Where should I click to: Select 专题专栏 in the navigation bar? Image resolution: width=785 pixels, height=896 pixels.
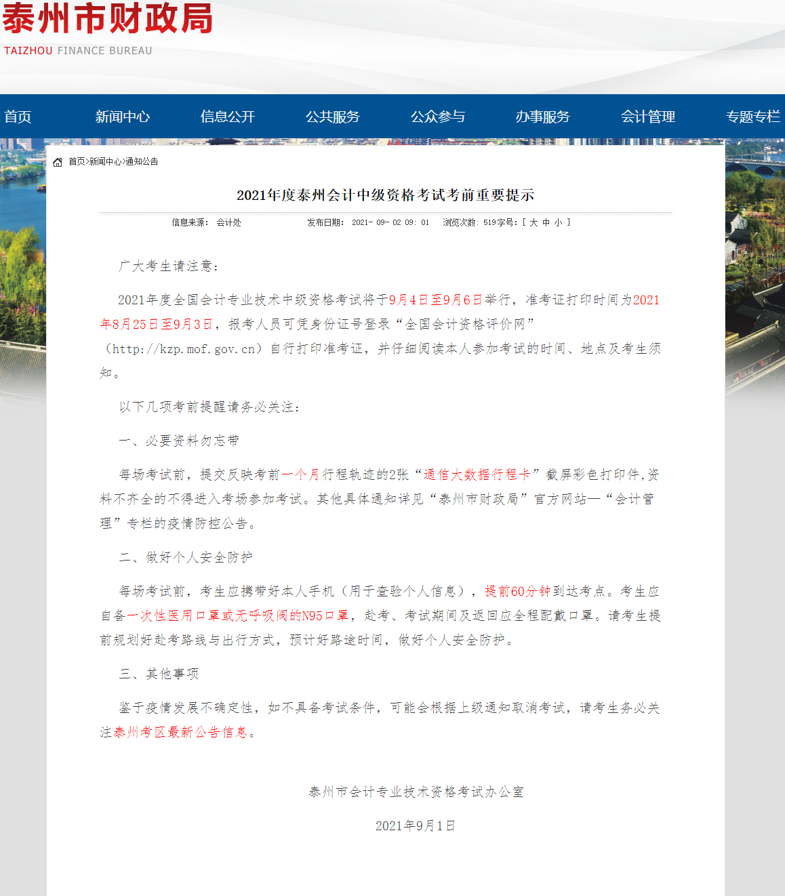[752, 117]
